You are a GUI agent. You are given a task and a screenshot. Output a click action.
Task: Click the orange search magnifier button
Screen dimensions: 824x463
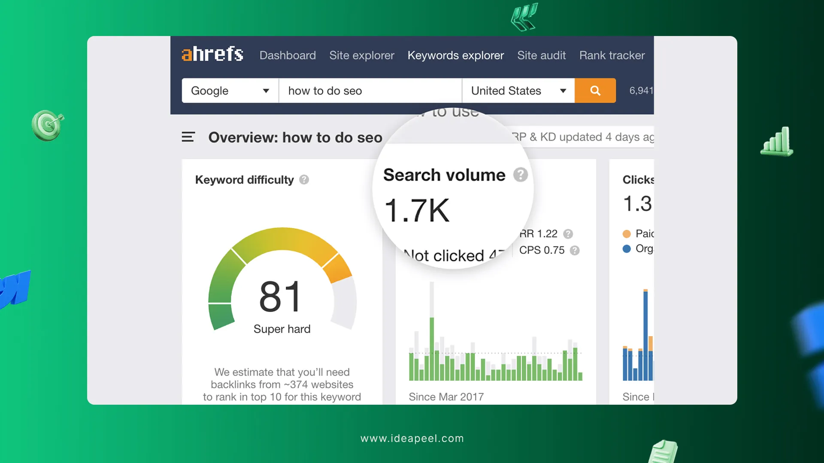pos(595,90)
